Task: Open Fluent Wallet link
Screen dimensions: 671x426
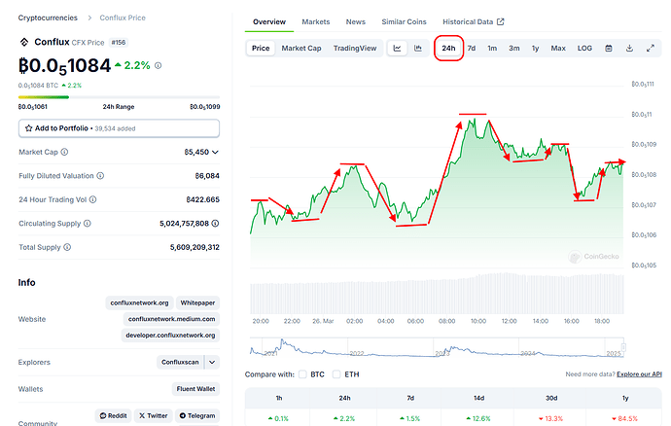Action: [x=195, y=389]
